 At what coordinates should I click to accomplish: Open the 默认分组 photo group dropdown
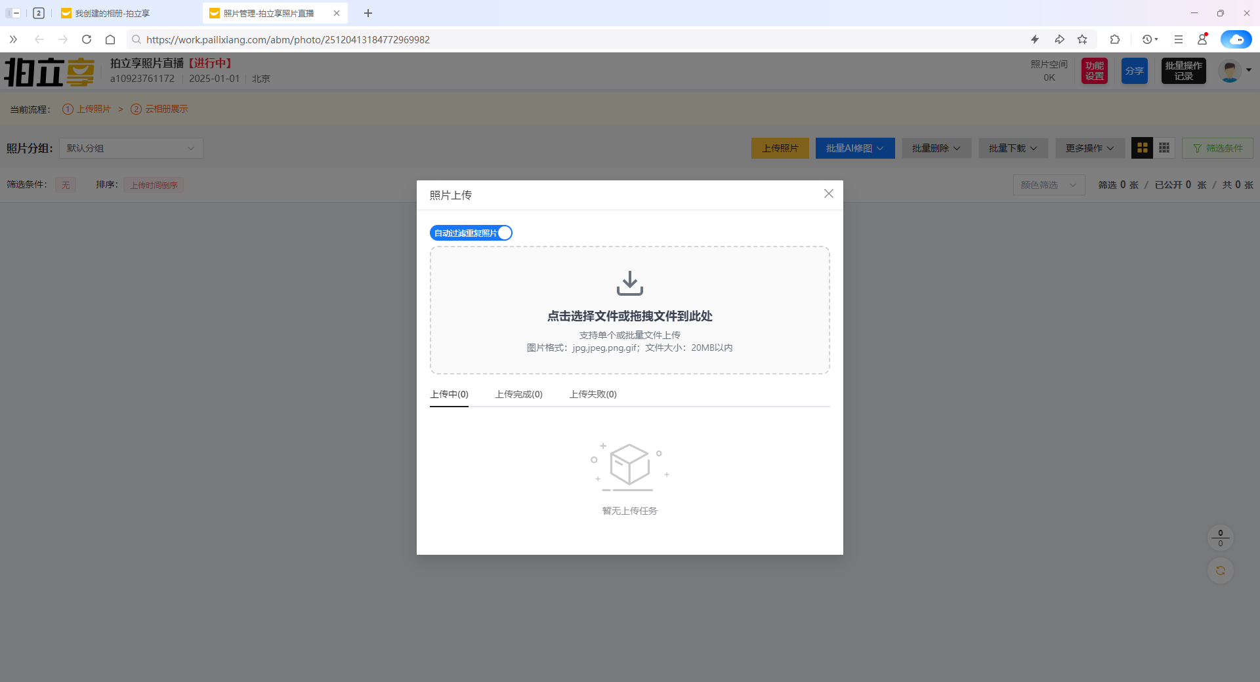(x=131, y=148)
